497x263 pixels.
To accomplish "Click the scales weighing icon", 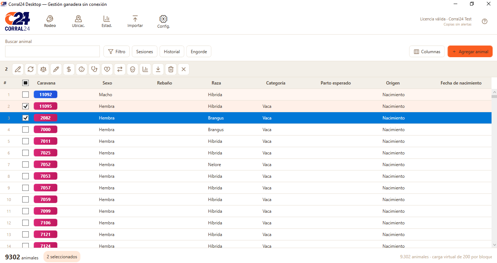I will pos(43,69).
